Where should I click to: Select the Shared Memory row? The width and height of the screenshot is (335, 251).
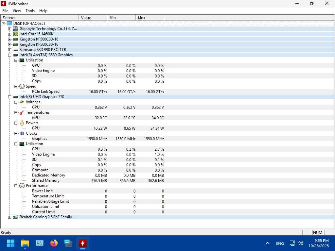pyautogui.click(x=46, y=180)
